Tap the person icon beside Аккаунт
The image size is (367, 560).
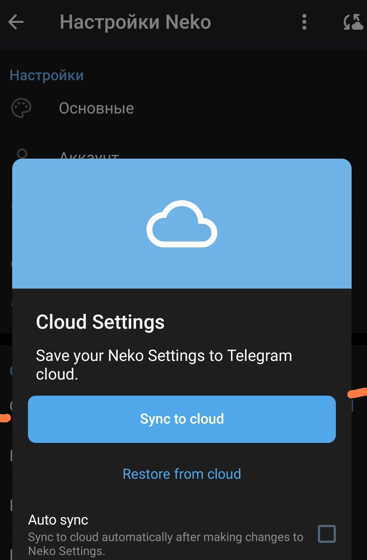(22, 154)
